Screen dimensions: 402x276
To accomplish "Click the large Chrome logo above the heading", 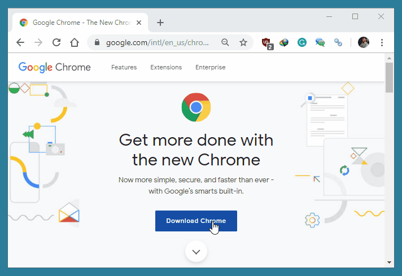I will (x=196, y=107).
